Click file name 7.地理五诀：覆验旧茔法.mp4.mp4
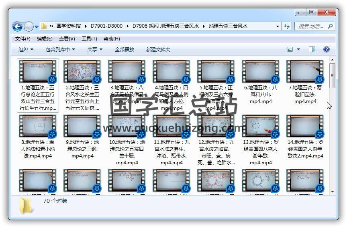Viewport: 347px width, 228px height. pos(305,95)
